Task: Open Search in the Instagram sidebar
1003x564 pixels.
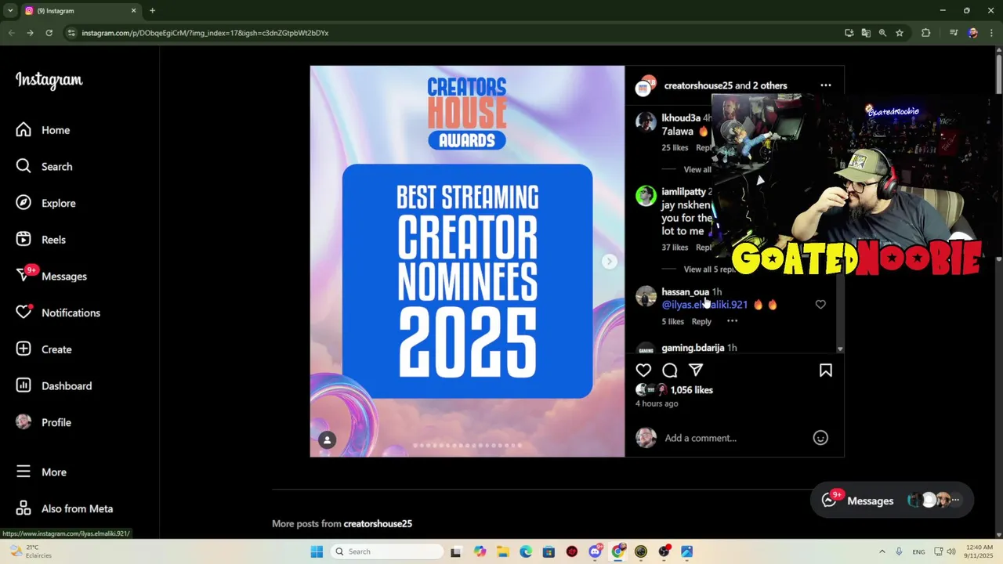Action: click(x=45, y=167)
